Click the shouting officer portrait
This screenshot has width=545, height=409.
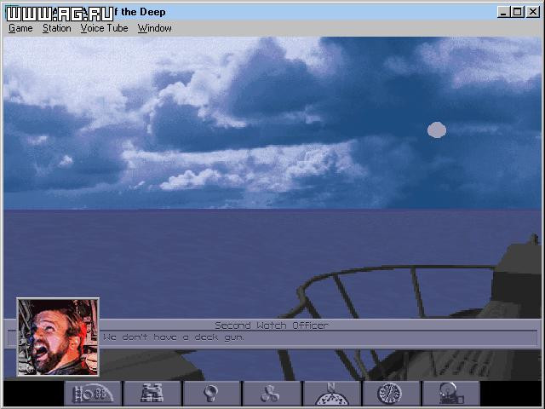pos(58,337)
